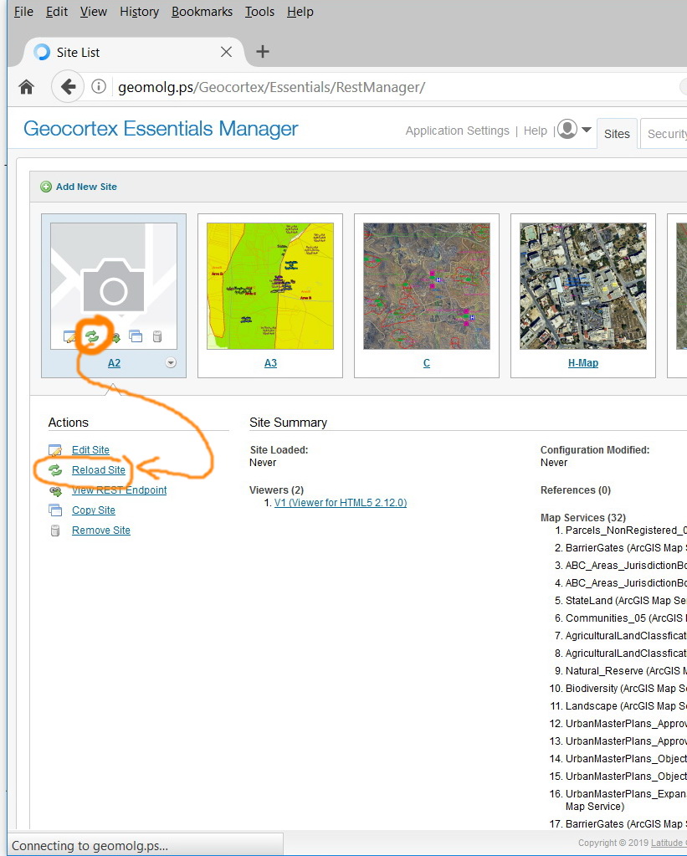Click the Remove Site trash icon in Actions
Screen dimensions: 687x856
tap(55, 531)
